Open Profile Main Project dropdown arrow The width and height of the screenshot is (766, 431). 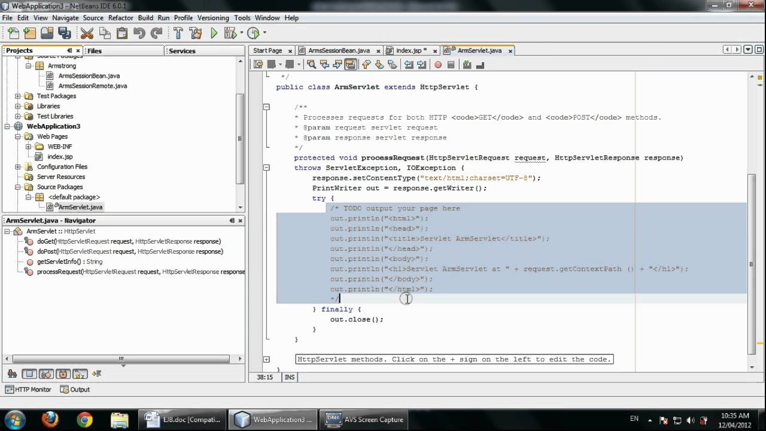point(264,33)
